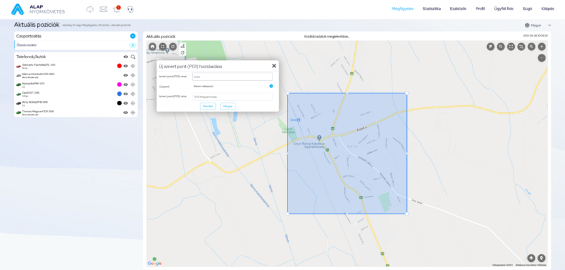Click the crop area selection map tool

tap(521, 46)
